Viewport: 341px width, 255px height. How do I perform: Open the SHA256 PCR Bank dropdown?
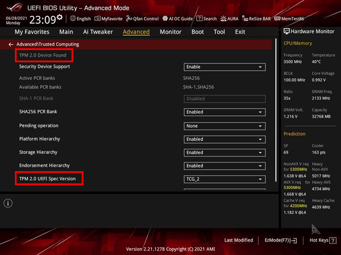[224, 112]
